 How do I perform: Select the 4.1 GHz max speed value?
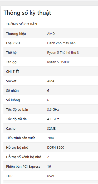coord(53,119)
